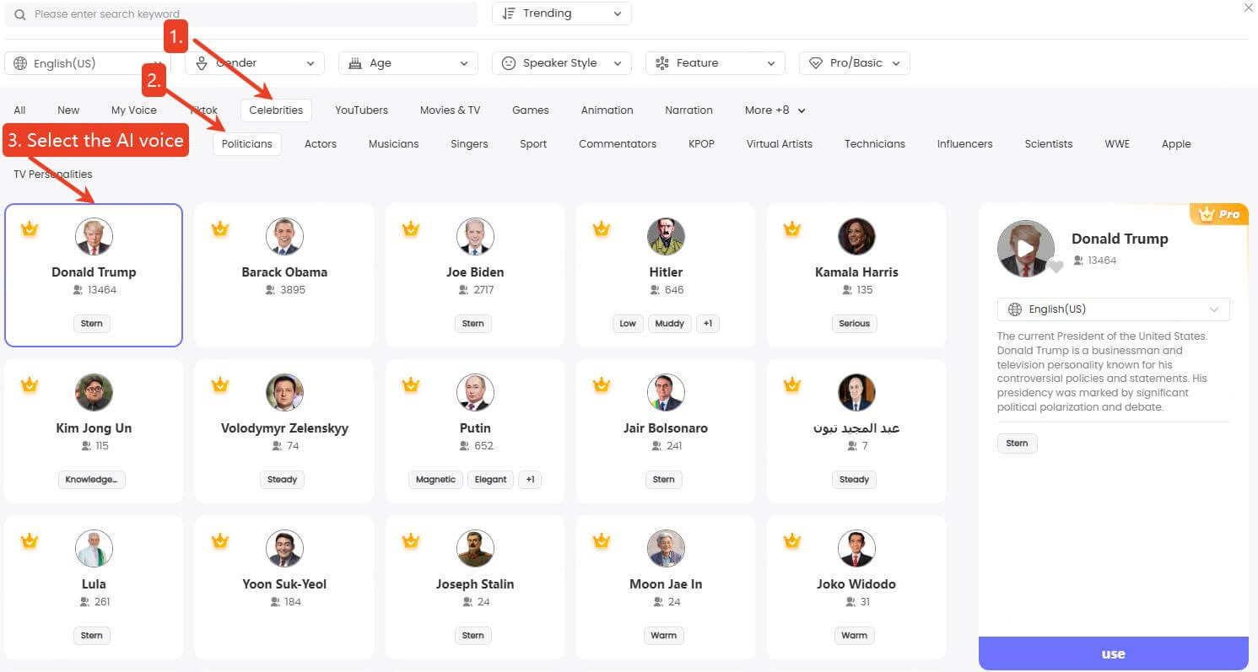Viewport: 1258px width, 672px height.
Task: Open the Feature filter dropdown
Action: coord(715,63)
